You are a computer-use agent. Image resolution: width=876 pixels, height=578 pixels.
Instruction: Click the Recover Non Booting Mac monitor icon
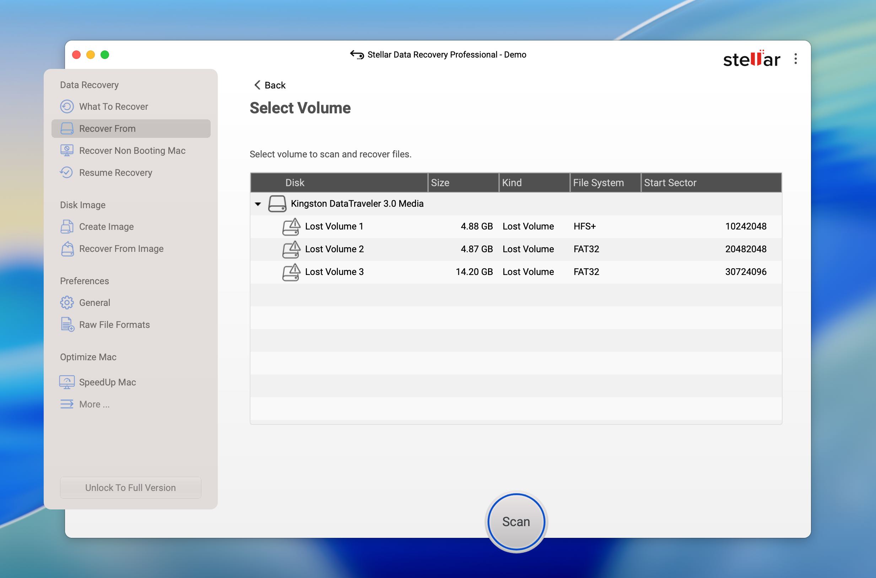coord(67,150)
